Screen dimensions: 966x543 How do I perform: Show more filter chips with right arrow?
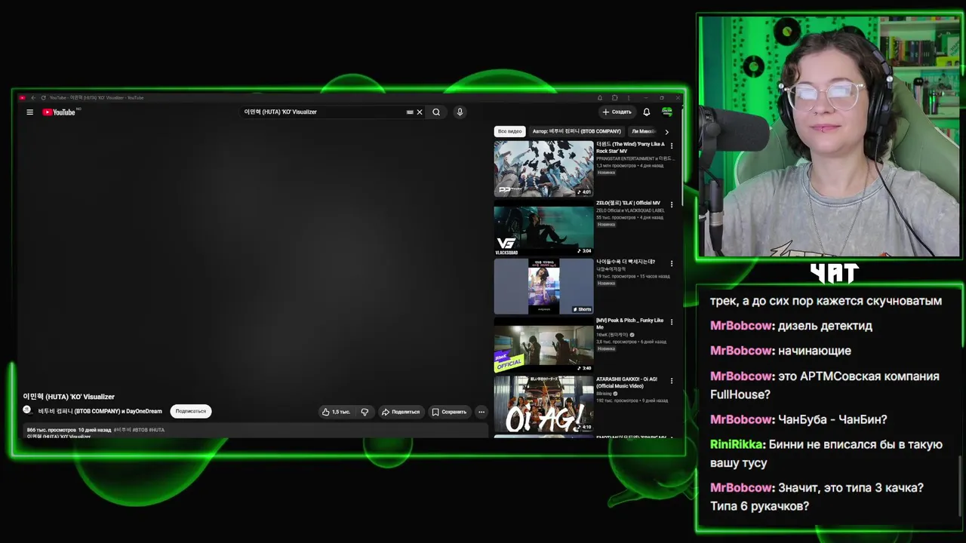coord(666,132)
